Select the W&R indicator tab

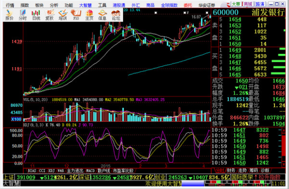61,170
